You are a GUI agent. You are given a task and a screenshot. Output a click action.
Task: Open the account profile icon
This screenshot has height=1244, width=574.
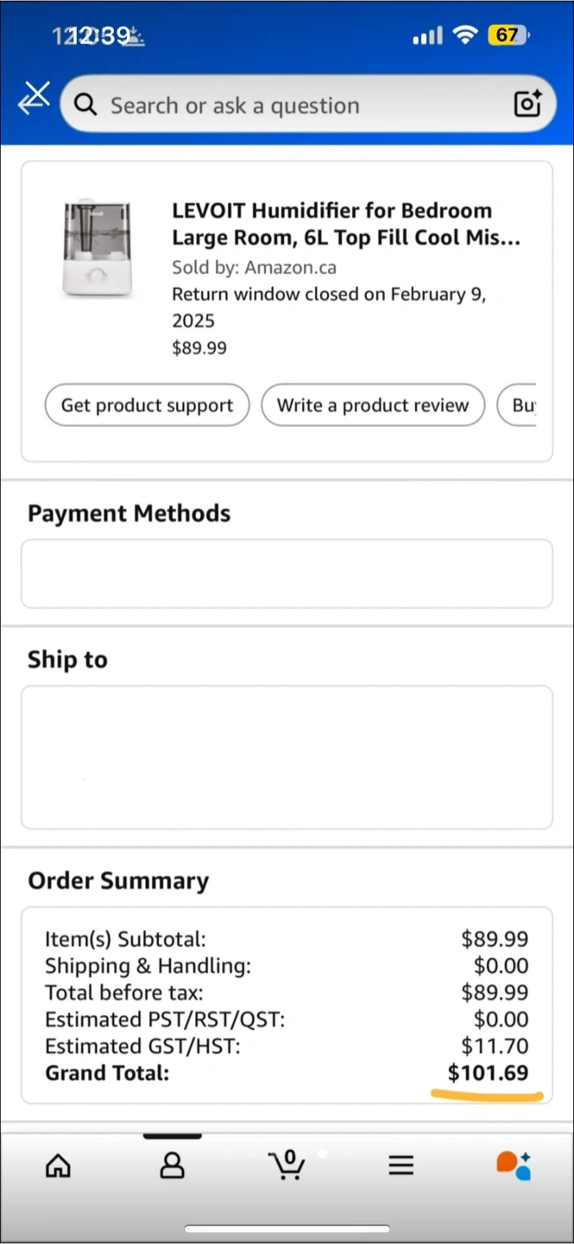(x=173, y=1165)
